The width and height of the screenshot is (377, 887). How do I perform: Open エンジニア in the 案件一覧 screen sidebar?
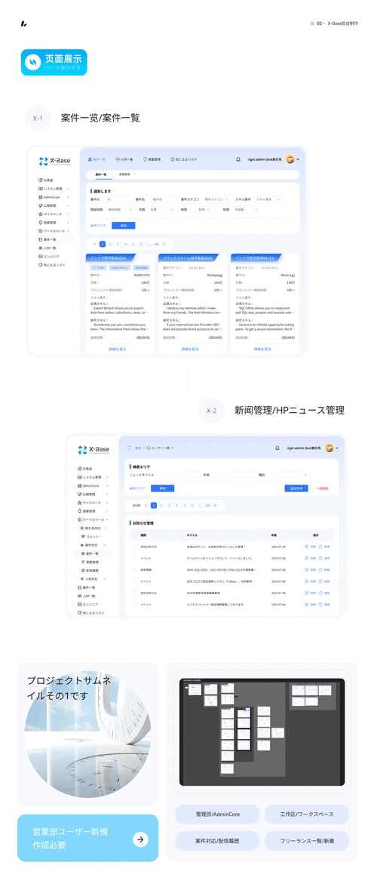[48, 256]
